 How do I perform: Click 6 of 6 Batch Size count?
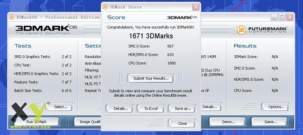[67, 91]
